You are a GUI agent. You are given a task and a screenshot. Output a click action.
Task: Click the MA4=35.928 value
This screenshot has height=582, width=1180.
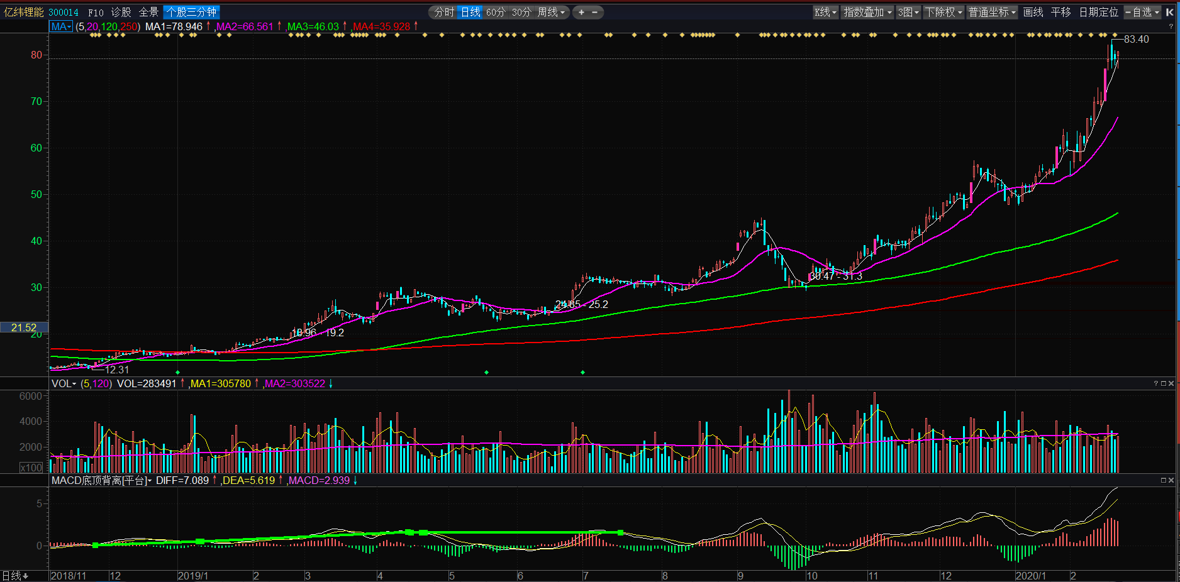381,26
